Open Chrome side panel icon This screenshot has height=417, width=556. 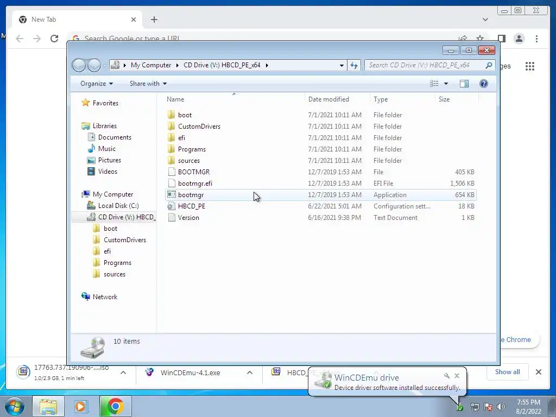click(501, 39)
